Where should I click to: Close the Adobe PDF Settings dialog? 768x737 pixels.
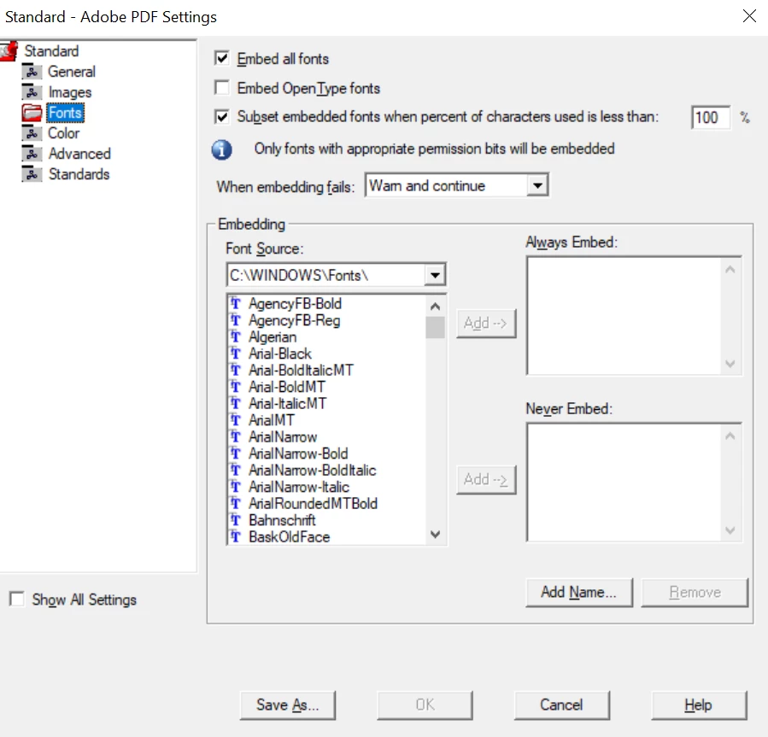(749, 16)
